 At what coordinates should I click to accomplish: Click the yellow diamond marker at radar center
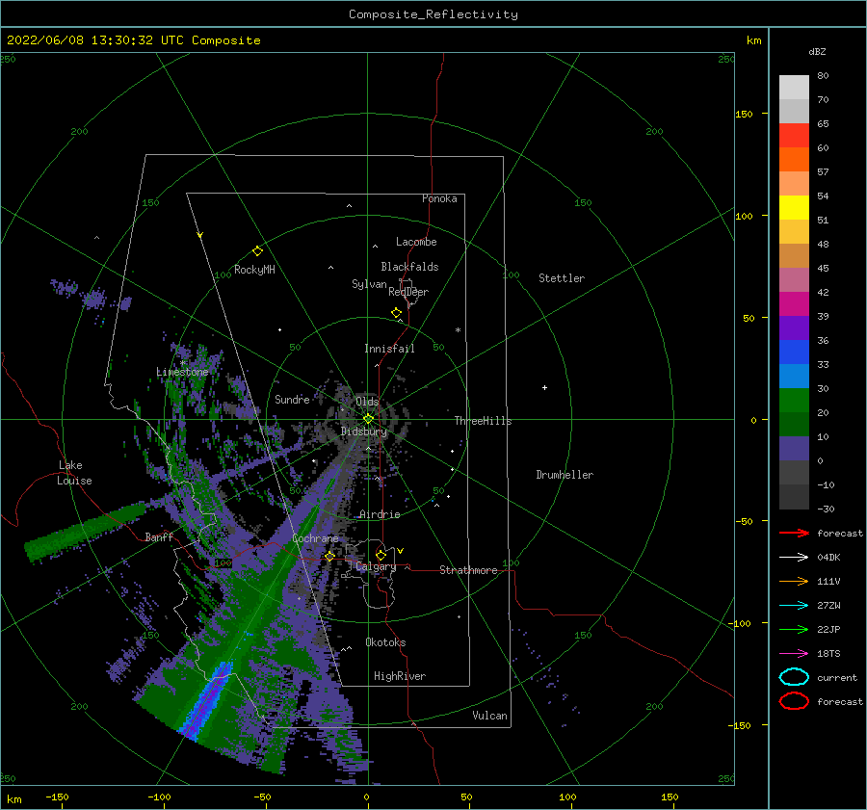(x=368, y=419)
